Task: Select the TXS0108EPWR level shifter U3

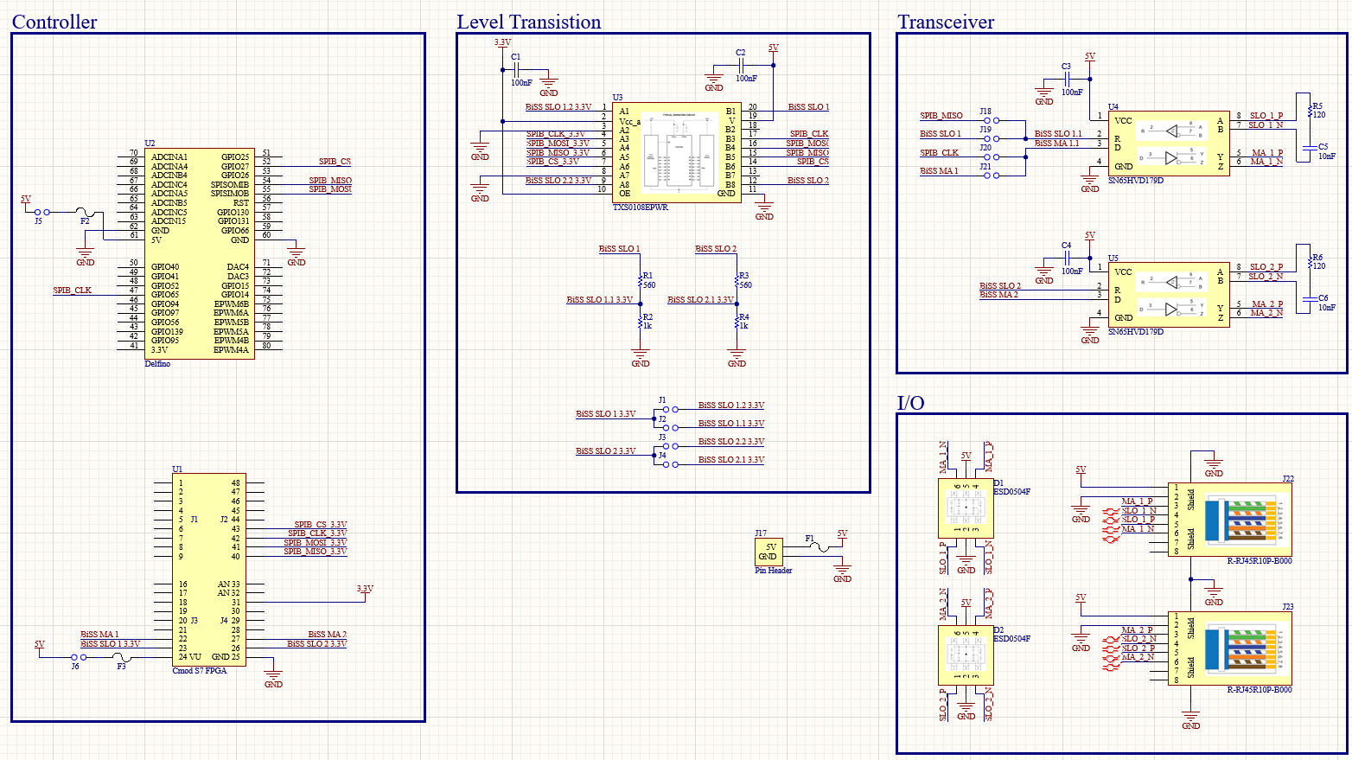Action: pos(676,152)
